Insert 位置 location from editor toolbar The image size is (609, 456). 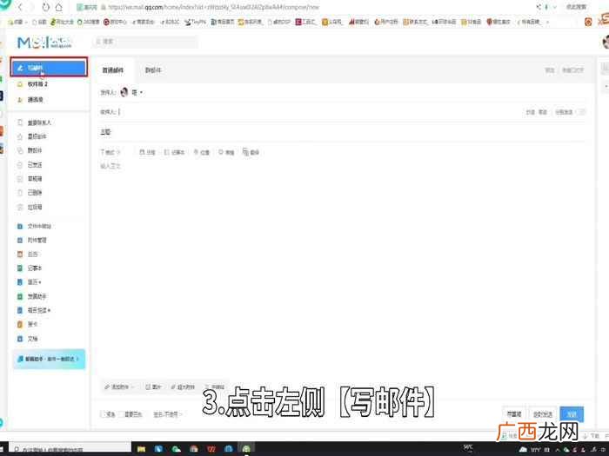(x=202, y=152)
